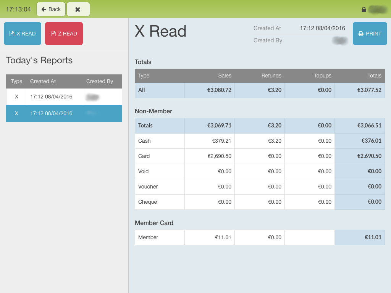The width and height of the screenshot is (391, 293).
Task: Click the Created At column header
Action: click(43, 81)
